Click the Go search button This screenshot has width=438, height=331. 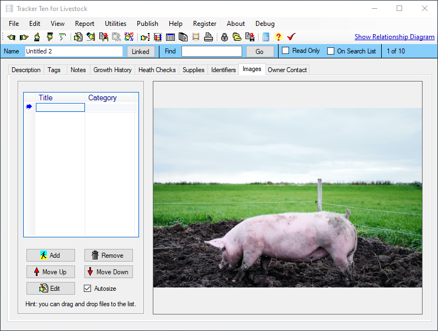[260, 52]
